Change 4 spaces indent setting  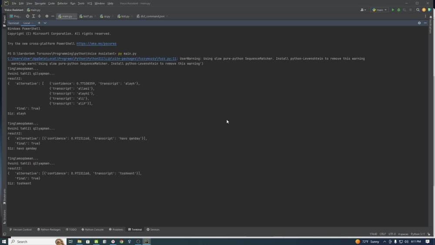(403, 234)
